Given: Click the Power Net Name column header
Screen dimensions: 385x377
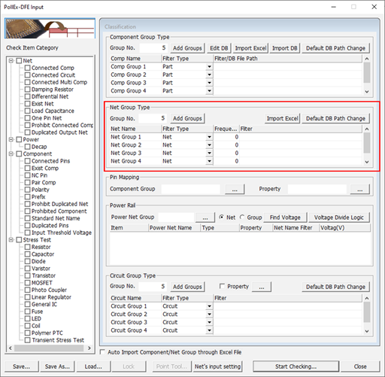Looking at the screenshot, I should [174, 228].
